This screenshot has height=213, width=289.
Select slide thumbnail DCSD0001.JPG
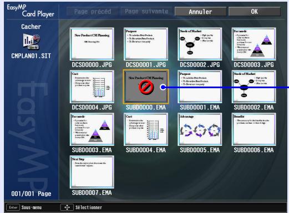point(146,44)
